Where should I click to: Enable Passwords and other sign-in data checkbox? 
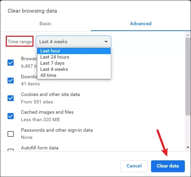[x=11, y=134]
